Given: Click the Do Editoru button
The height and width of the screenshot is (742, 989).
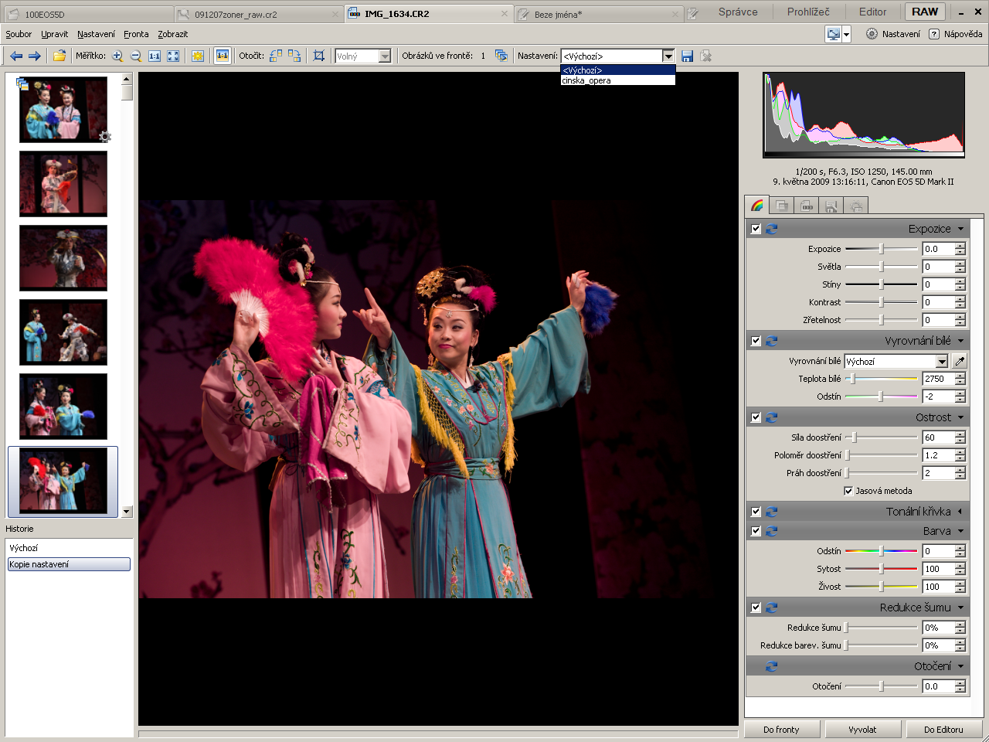Looking at the screenshot, I should 943,729.
